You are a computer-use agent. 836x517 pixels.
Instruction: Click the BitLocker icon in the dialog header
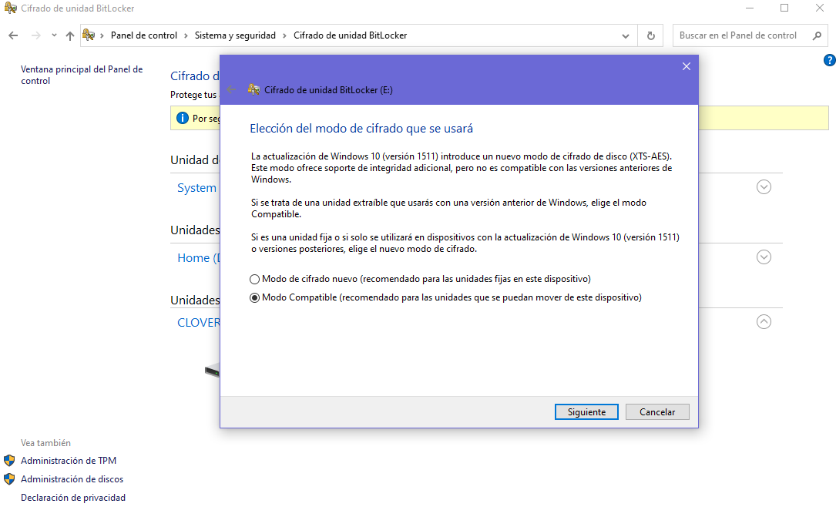tap(253, 89)
